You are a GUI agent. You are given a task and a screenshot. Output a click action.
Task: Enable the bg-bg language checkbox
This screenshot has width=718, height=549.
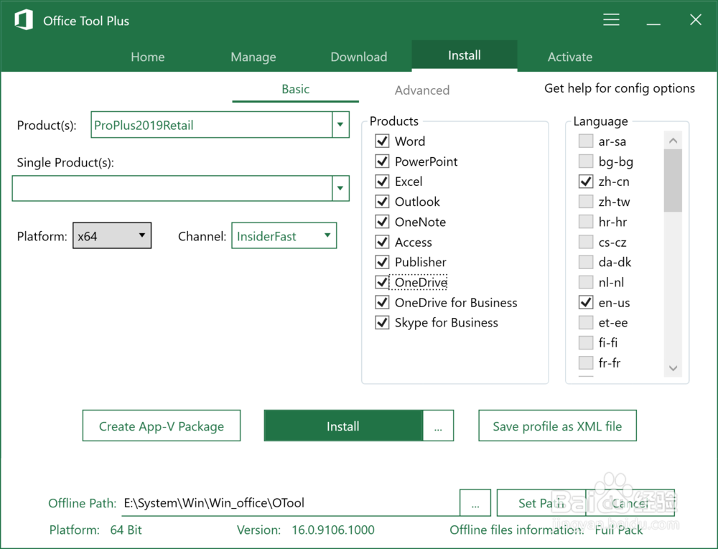click(x=586, y=161)
